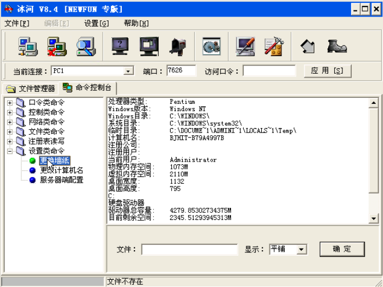Click the 口令类命令 folder icon
Image resolution: width=383 pixels, height=287 pixels.
tap(21, 102)
